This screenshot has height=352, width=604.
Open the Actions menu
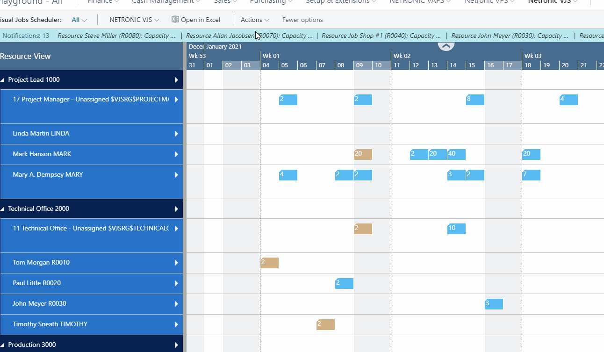point(255,20)
